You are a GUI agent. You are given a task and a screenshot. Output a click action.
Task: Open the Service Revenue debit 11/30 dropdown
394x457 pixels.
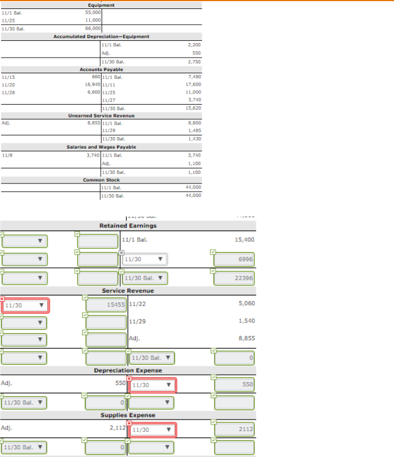pyautogui.click(x=25, y=305)
